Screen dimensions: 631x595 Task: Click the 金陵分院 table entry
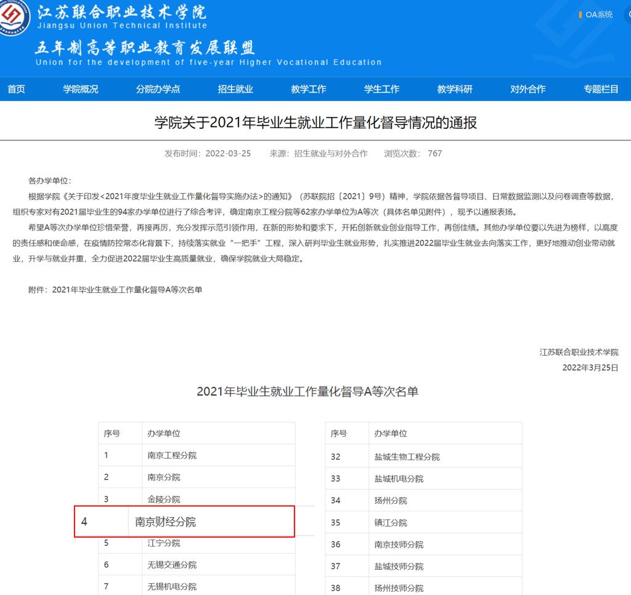(x=164, y=499)
